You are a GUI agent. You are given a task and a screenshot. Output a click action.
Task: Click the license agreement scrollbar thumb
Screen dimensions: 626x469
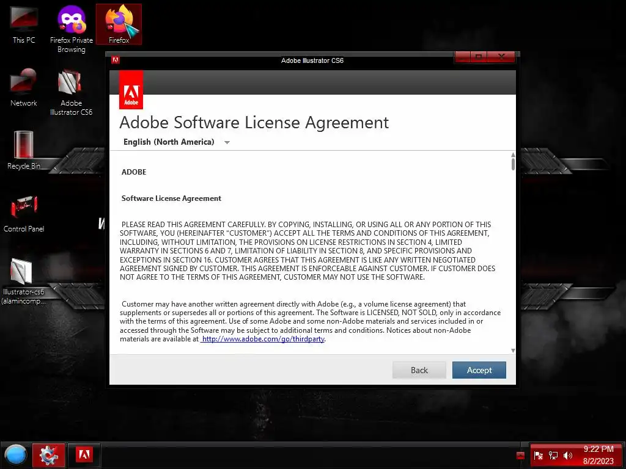pos(513,164)
